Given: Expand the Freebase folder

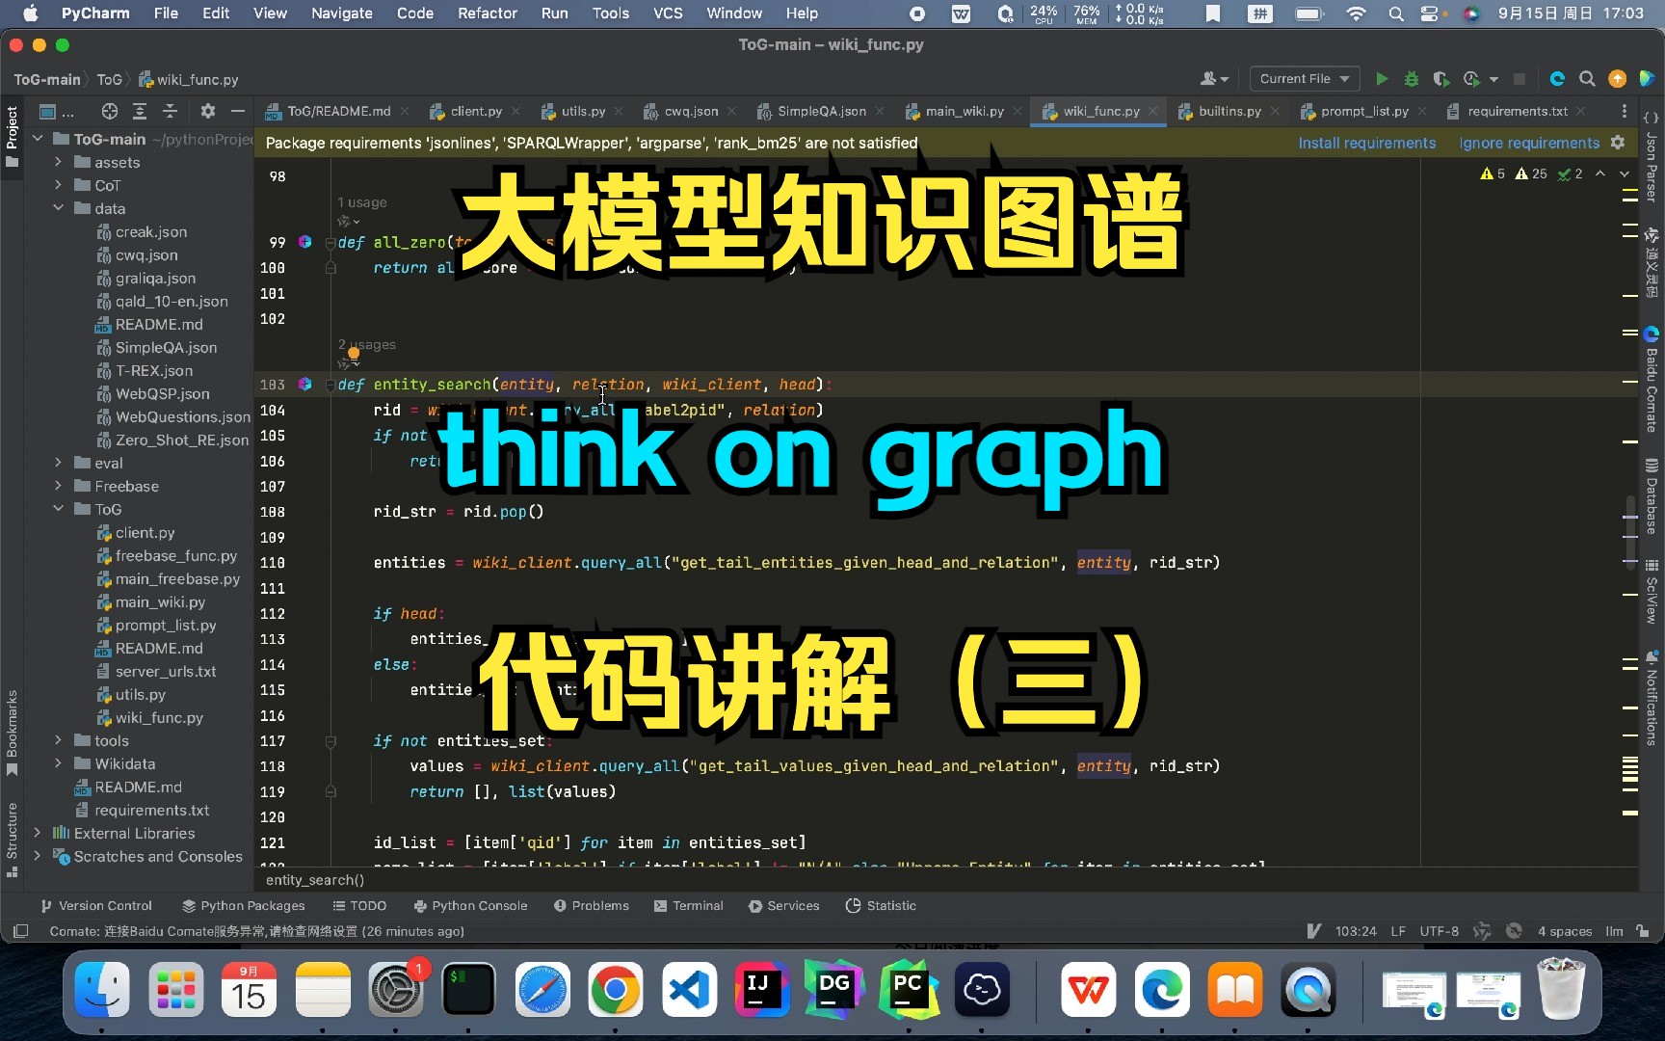Looking at the screenshot, I should 58,486.
